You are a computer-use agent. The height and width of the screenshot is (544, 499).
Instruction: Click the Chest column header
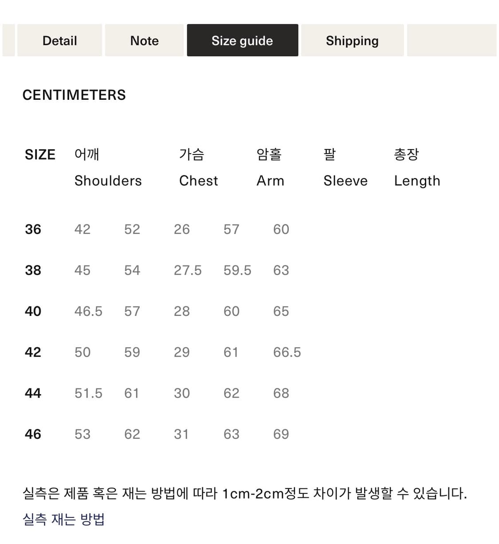click(x=198, y=180)
